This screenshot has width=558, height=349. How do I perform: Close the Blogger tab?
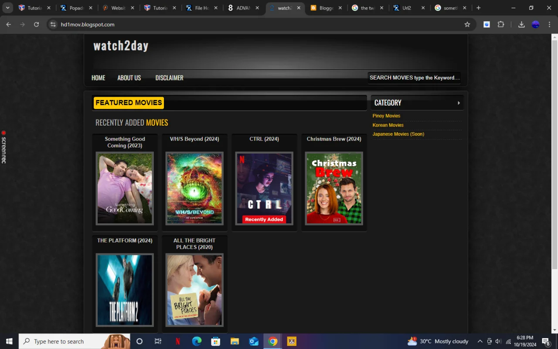click(341, 8)
